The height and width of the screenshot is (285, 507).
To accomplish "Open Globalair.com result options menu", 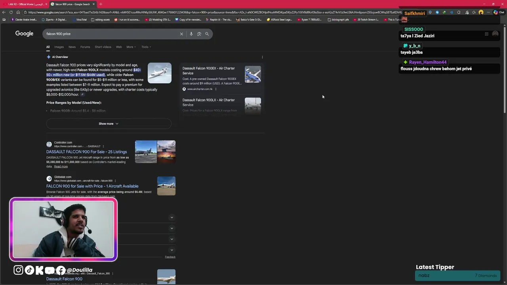I will pyautogui.click(x=115, y=181).
